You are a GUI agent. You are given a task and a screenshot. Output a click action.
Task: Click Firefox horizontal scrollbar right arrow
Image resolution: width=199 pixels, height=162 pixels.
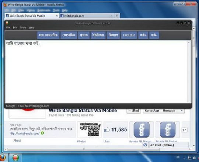(190, 149)
